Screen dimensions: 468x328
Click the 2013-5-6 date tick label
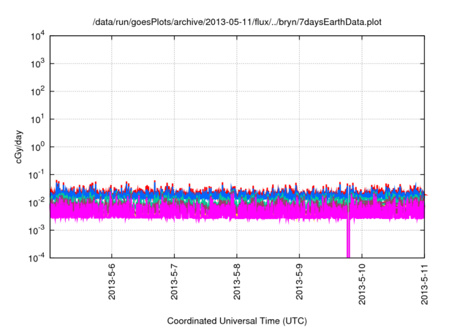(112, 282)
